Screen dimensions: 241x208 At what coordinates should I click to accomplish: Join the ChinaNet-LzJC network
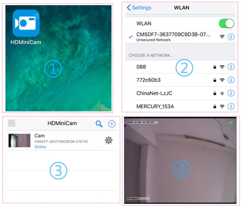155,93
